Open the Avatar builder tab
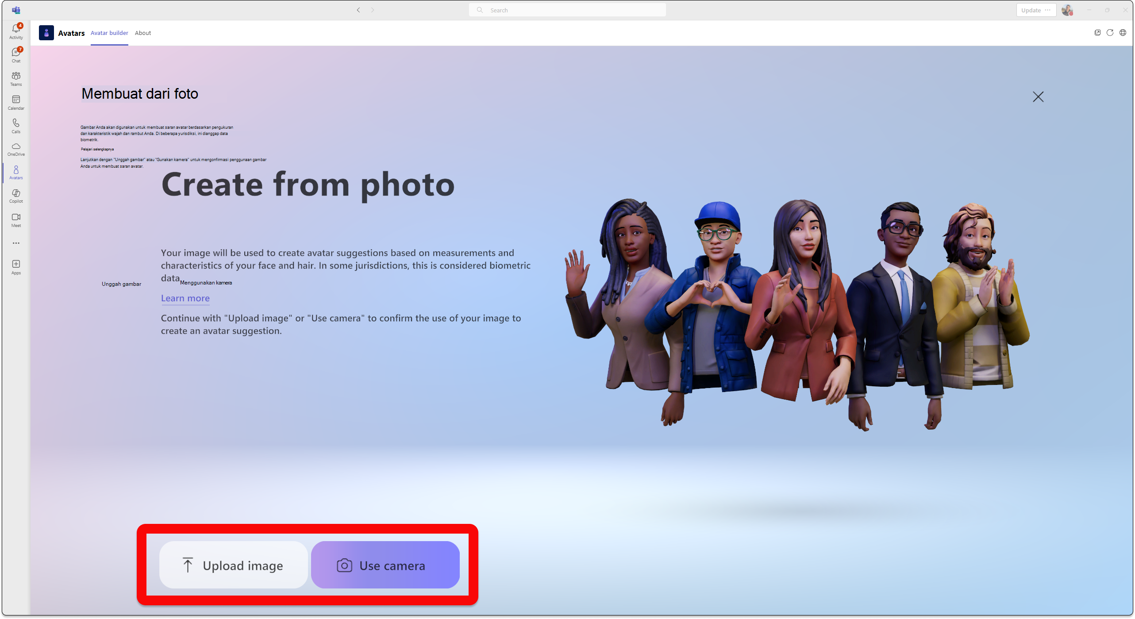 109,33
